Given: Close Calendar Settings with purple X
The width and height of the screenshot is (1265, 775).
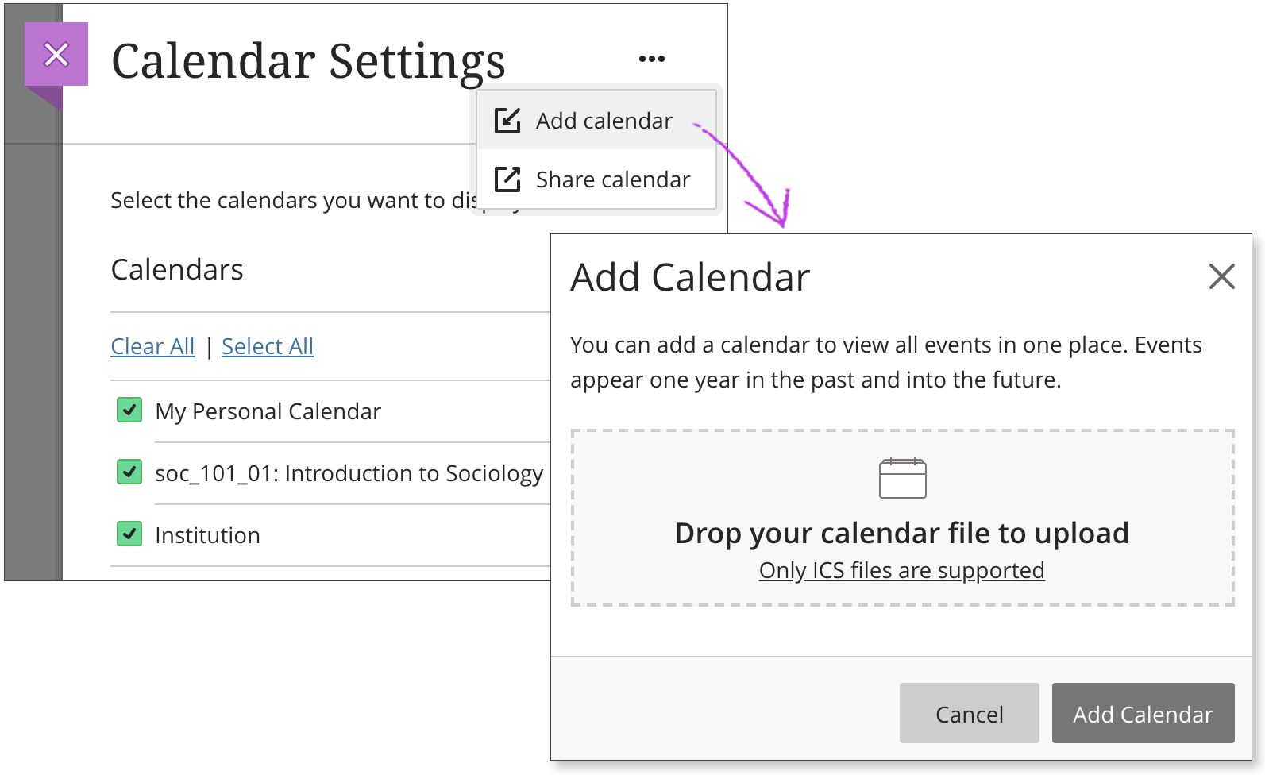Looking at the screenshot, I should pyautogui.click(x=56, y=55).
